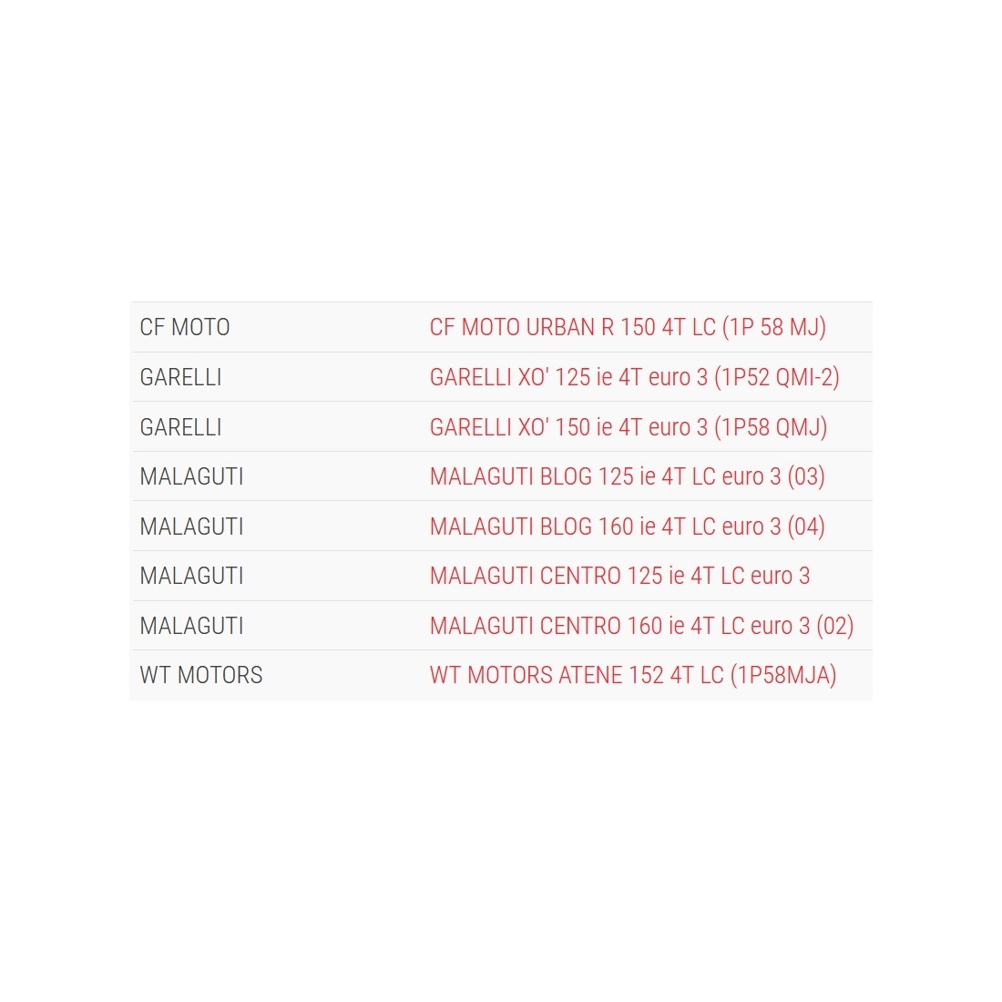Click the (1P 58 MJ) engine code text

tap(773, 328)
